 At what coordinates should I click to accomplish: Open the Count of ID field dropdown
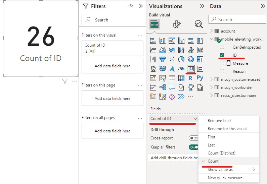pos(195,119)
